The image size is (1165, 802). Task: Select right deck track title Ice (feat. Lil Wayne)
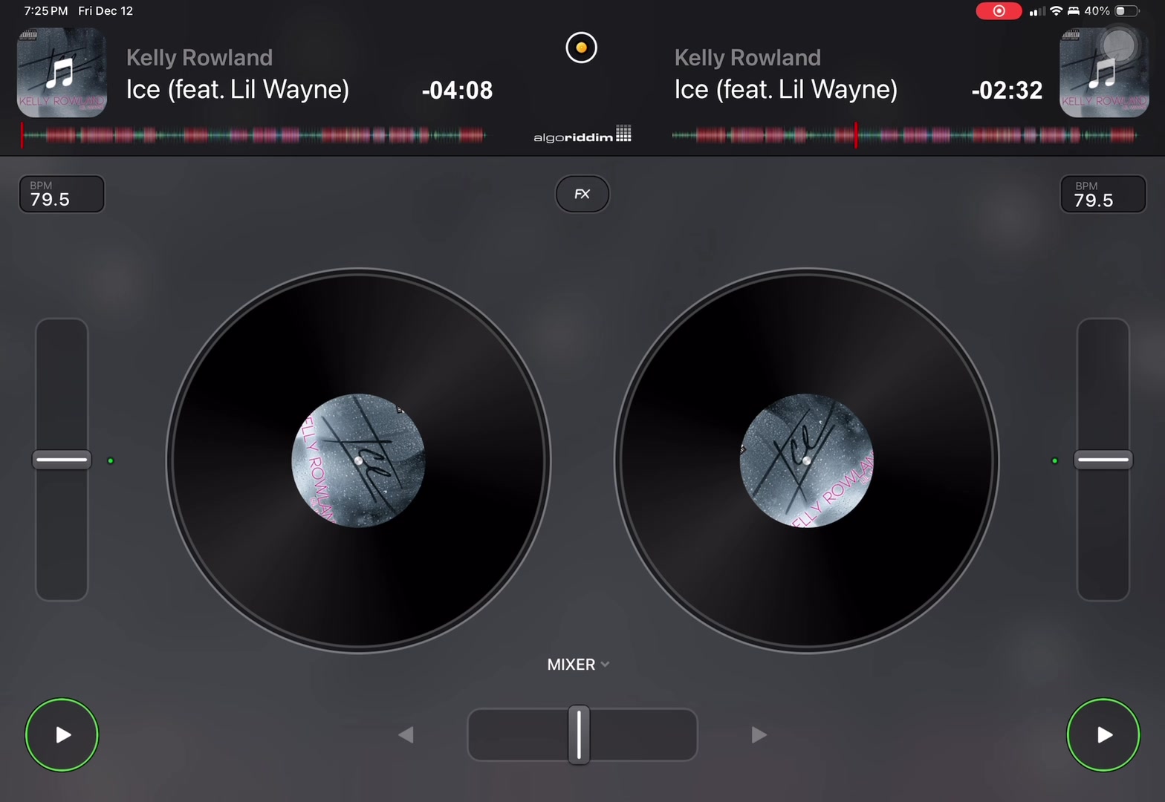(786, 90)
